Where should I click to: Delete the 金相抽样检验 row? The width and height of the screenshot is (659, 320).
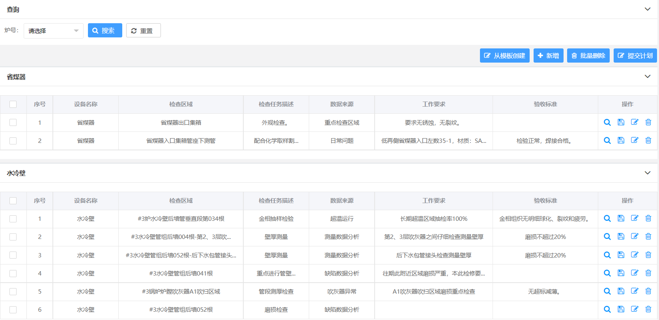pos(648,218)
